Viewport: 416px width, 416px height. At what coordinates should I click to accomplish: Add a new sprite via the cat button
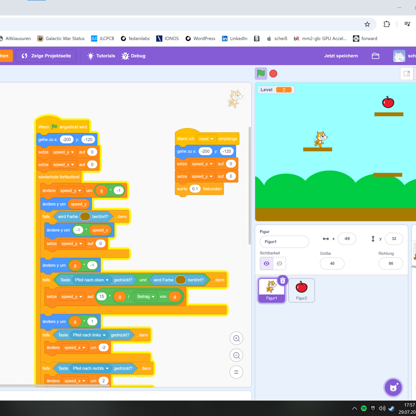pyautogui.click(x=393, y=387)
